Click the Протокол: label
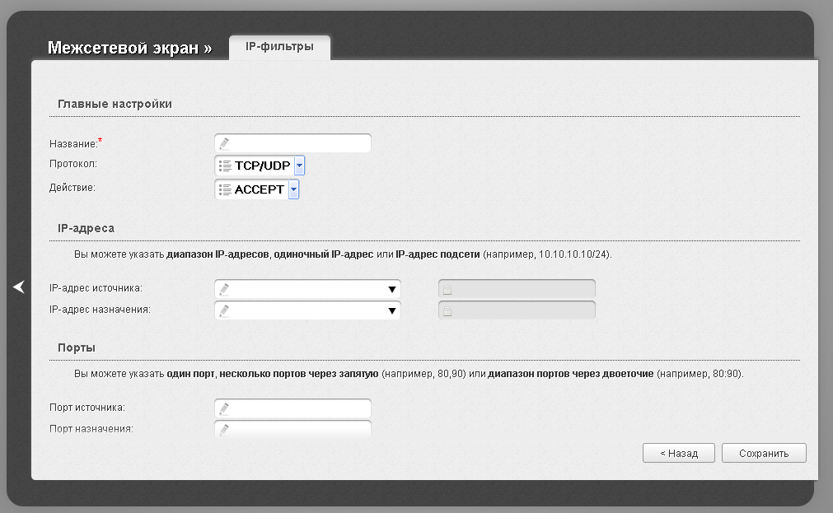Viewport: 833px width, 513px height. pyautogui.click(x=73, y=164)
